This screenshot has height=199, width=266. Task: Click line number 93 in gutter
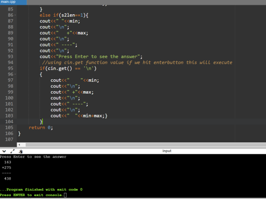(10, 57)
